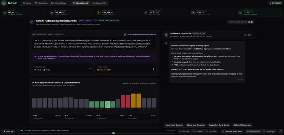The height and width of the screenshot is (135, 284).
Task: Click the DEFER legend red dot
Action: 151,84
